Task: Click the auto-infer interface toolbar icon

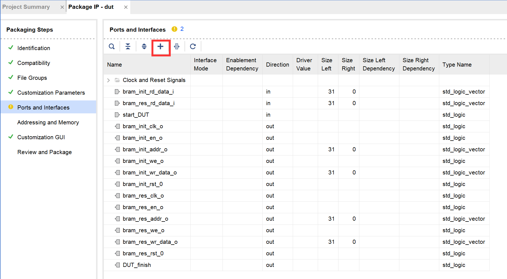Action: click(177, 46)
